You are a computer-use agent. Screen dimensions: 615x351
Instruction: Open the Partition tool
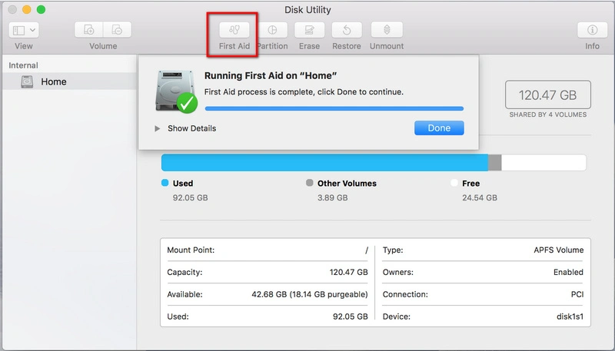[x=272, y=31]
